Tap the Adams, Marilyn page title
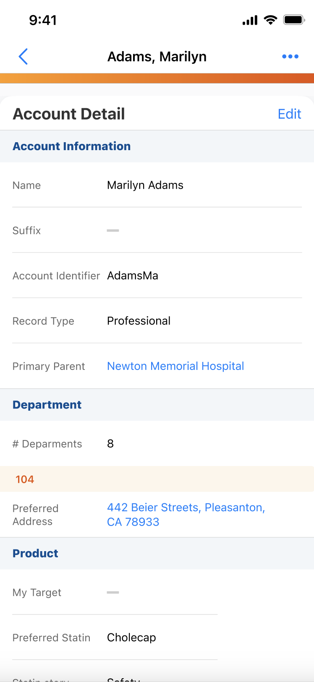This screenshot has width=314, height=682. 157,57
